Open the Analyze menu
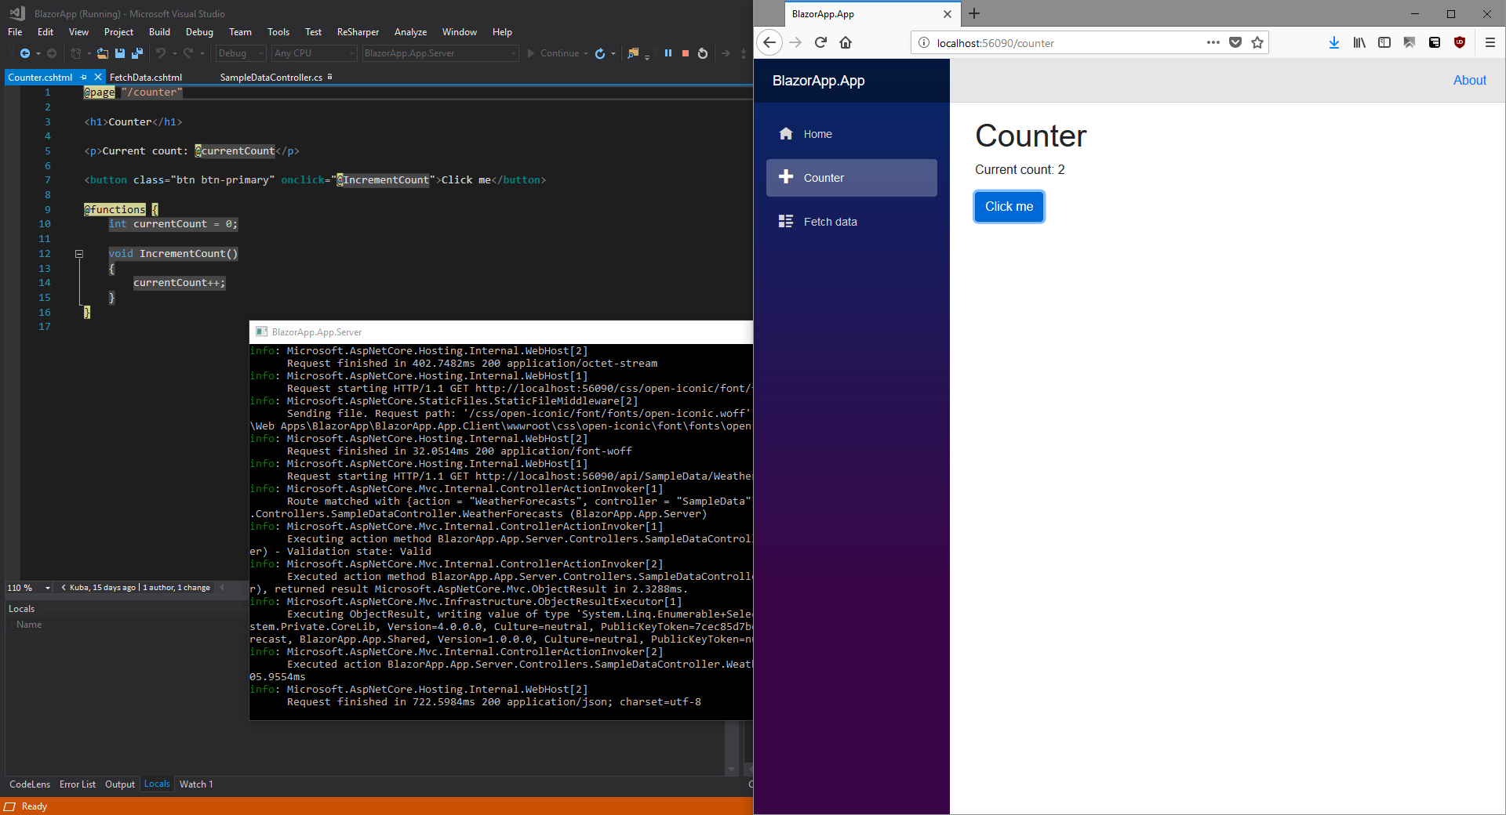The image size is (1506, 815). (x=410, y=32)
